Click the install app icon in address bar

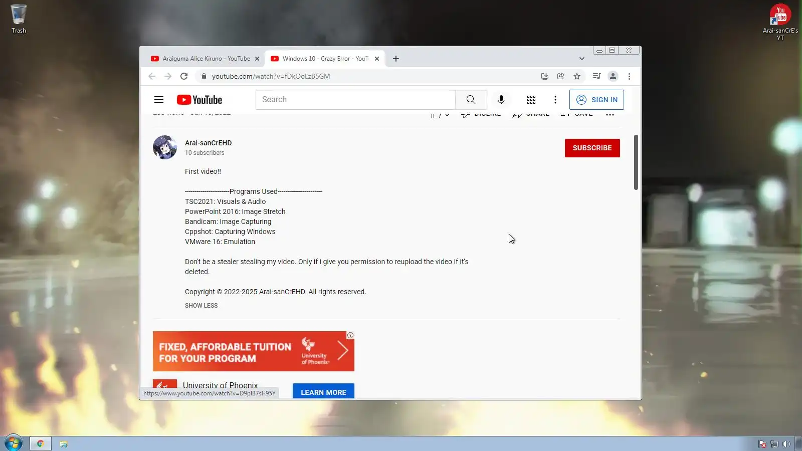tap(545, 76)
